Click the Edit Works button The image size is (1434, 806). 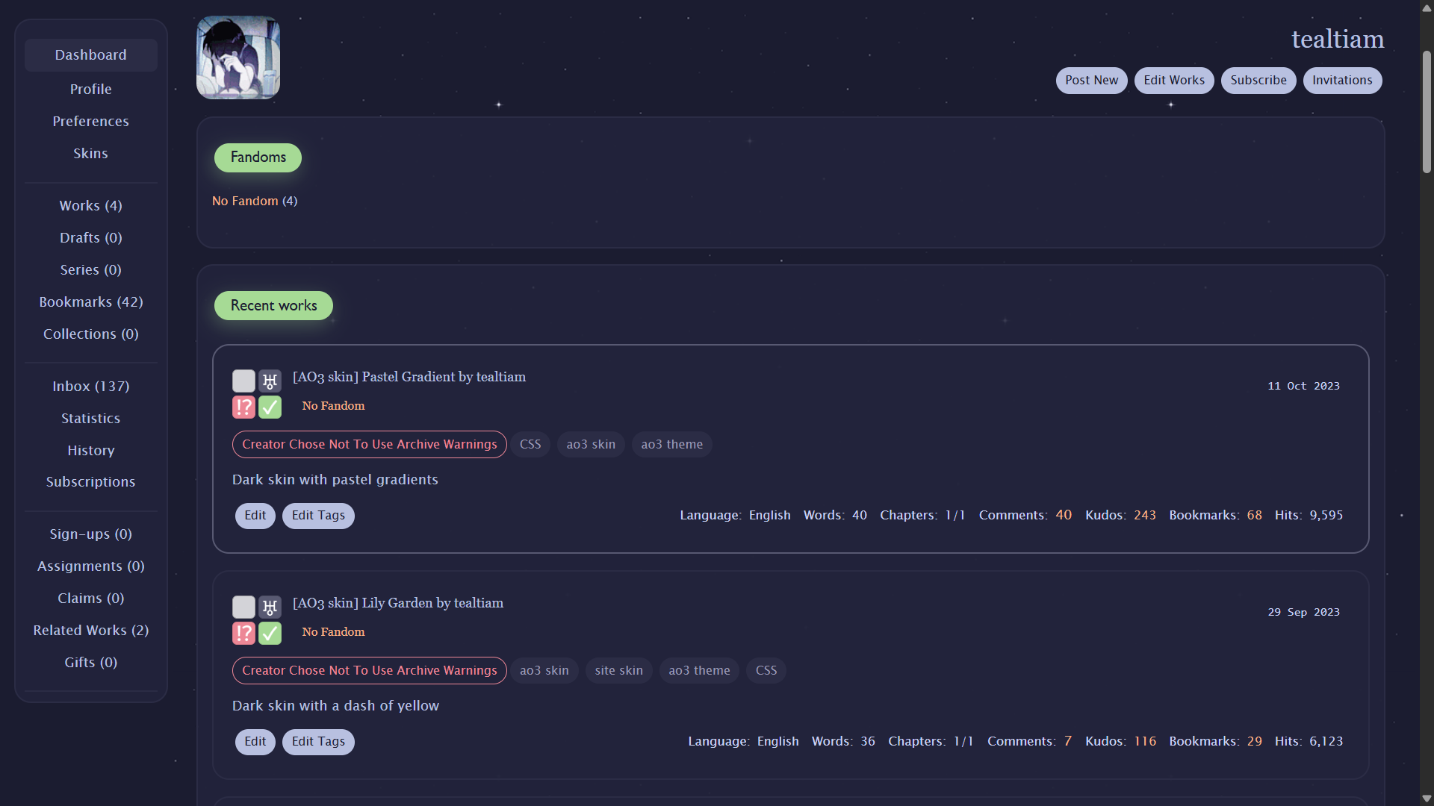coord(1173,81)
